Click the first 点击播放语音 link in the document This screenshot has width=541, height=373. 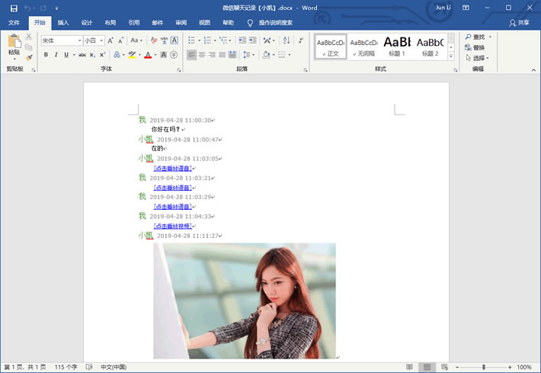click(172, 168)
